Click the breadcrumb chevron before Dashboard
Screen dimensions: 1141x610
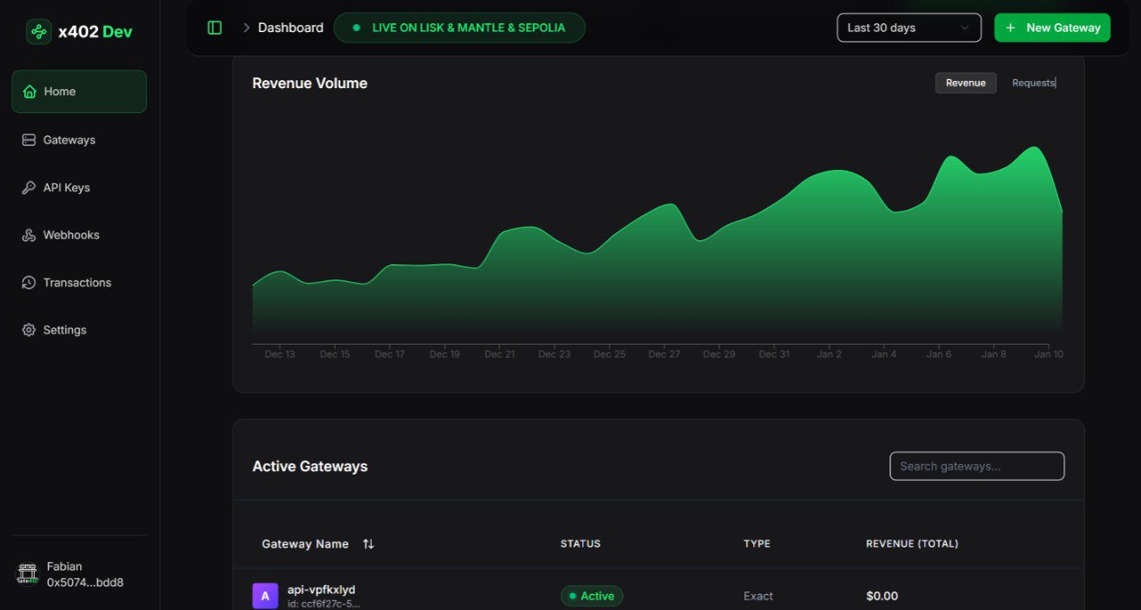(246, 28)
